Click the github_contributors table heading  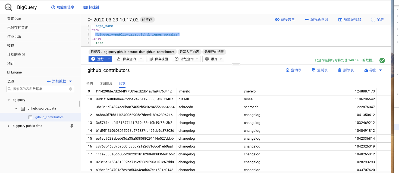click(x=109, y=71)
